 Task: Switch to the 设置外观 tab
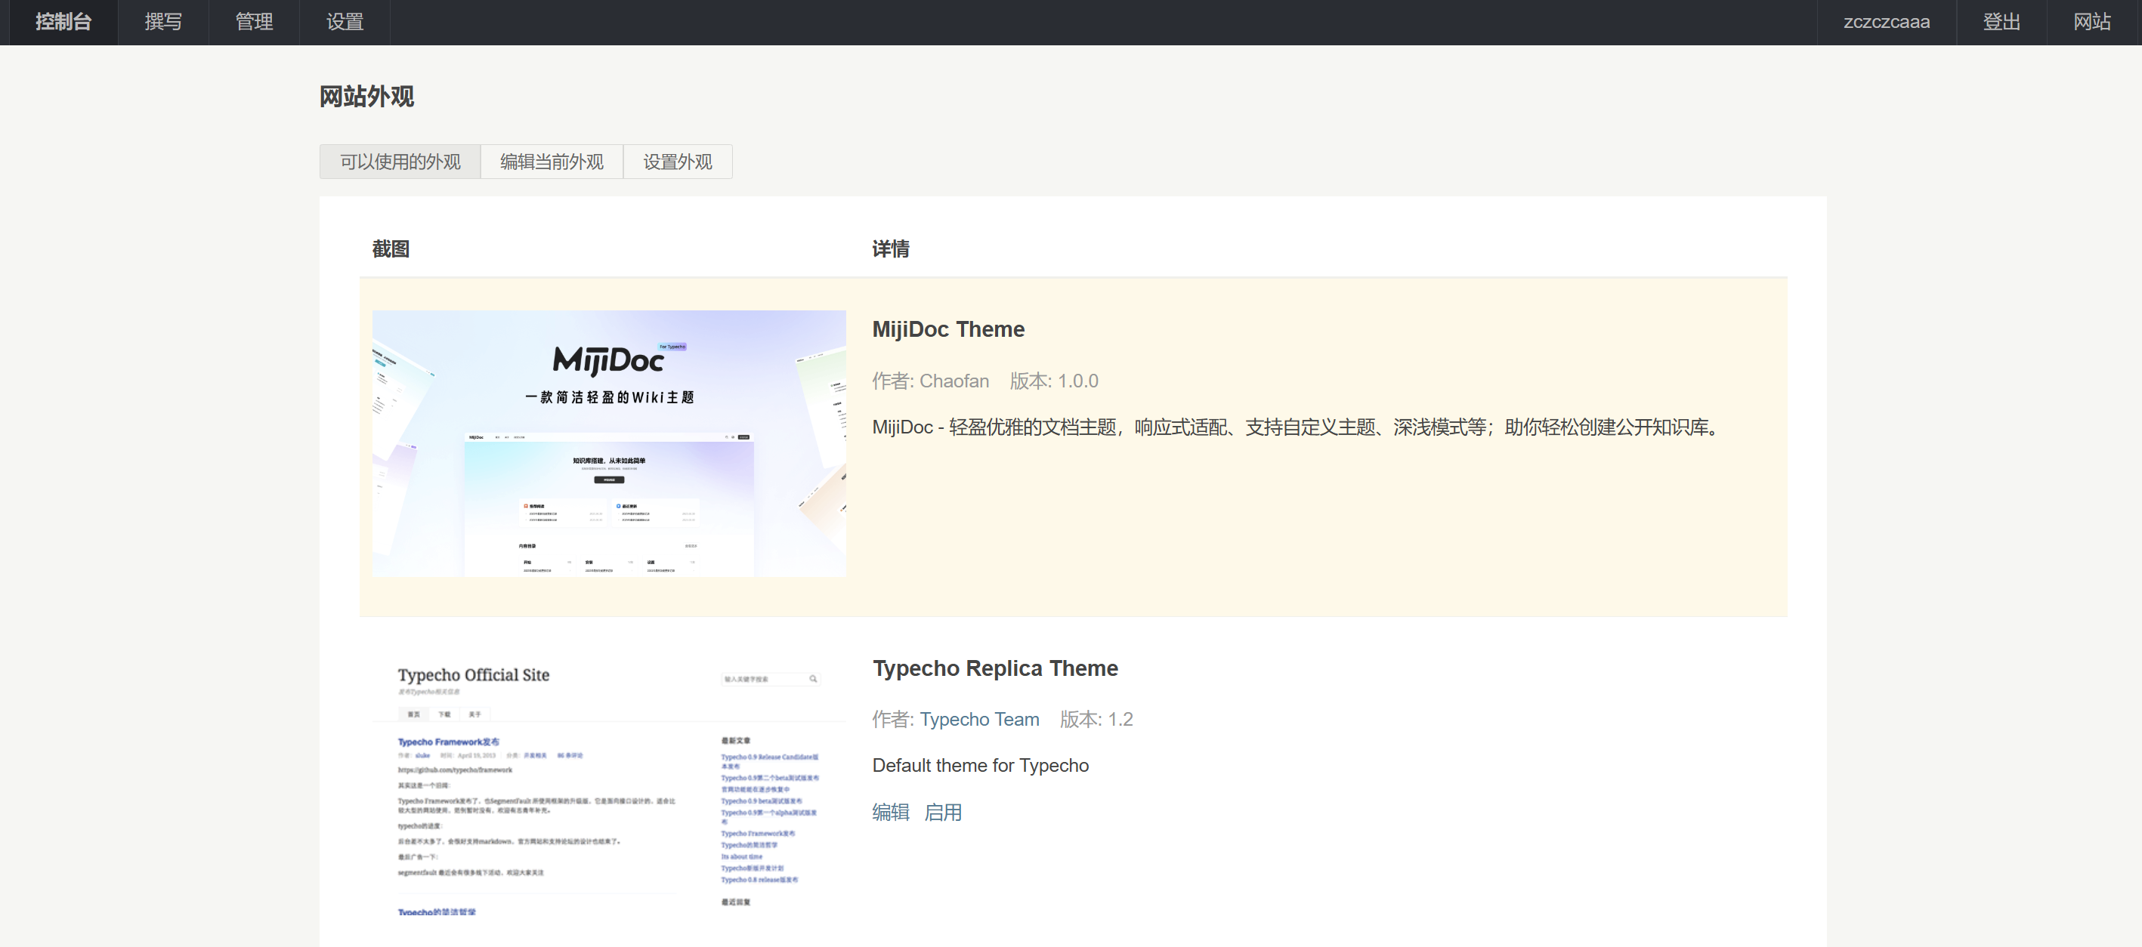677,162
